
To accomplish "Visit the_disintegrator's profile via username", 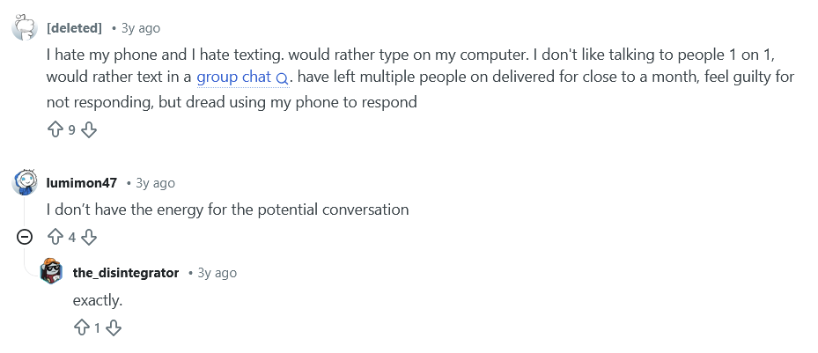I will coord(125,273).
